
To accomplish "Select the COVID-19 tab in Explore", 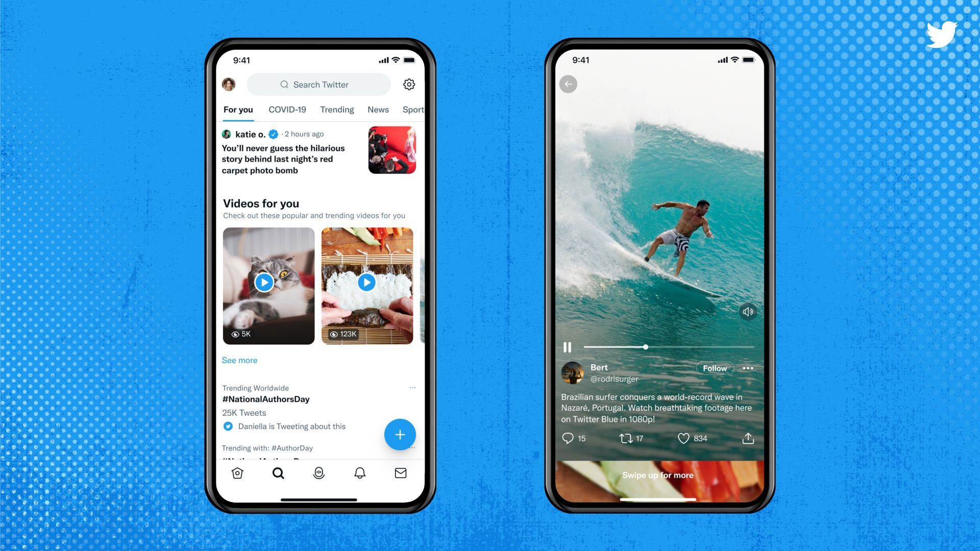I will coord(286,110).
